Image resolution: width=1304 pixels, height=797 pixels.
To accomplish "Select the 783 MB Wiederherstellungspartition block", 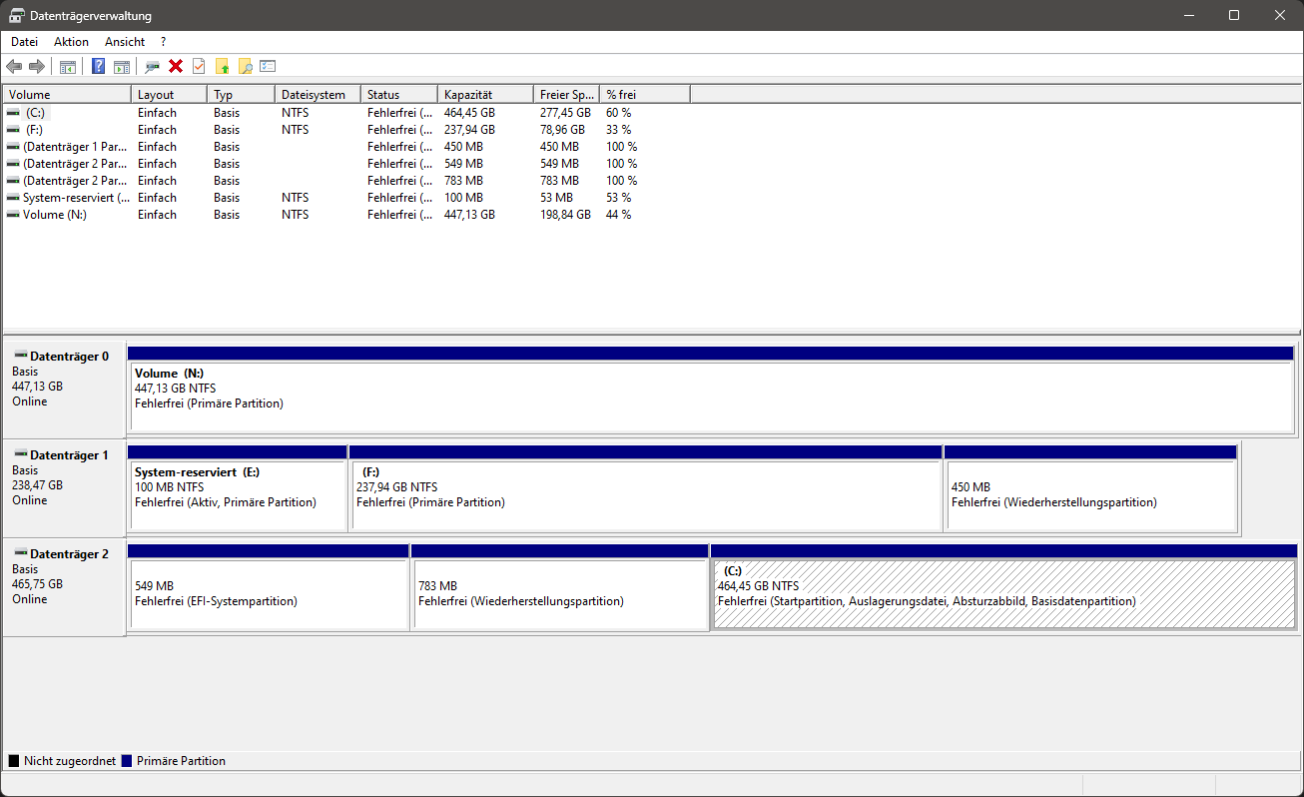I will (x=560, y=587).
